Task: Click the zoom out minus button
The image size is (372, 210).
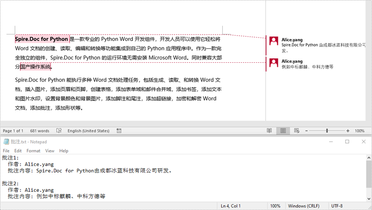Action: click(x=307, y=130)
